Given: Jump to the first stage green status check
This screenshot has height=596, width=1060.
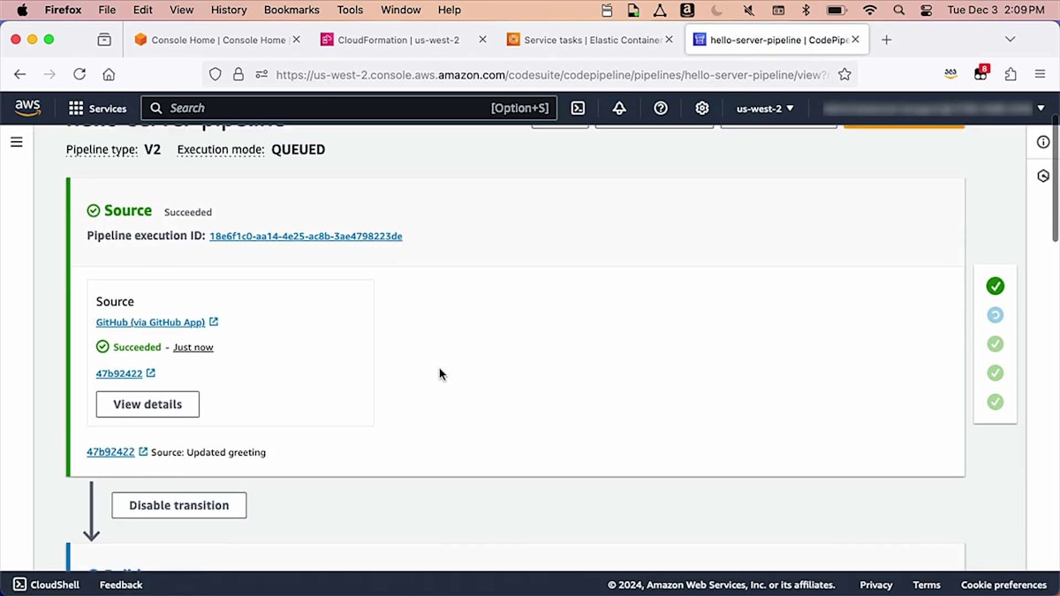Looking at the screenshot, I should (x=996, y=286).
